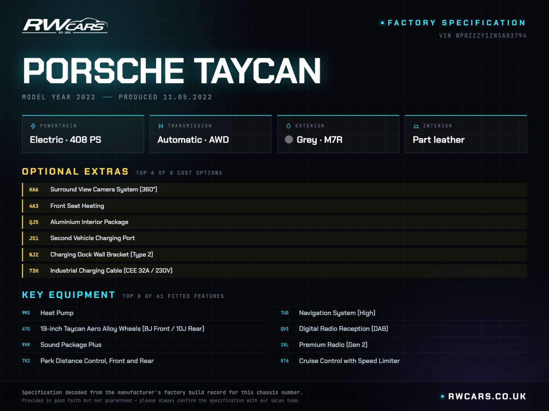
Task: Click the 7UG equipment code
Action: pyautogui.click(x=285, y=313)
